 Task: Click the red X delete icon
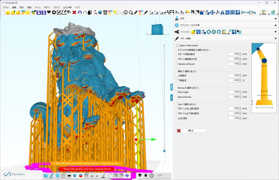coord(74,12)
